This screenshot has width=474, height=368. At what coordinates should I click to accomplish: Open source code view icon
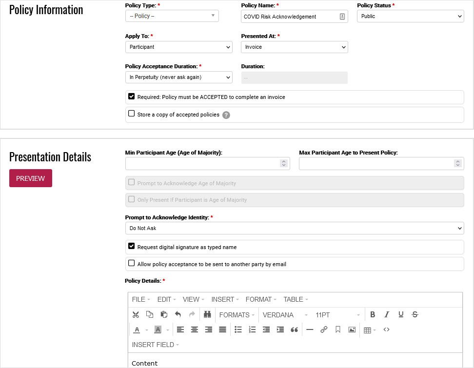tap(386, 330)
